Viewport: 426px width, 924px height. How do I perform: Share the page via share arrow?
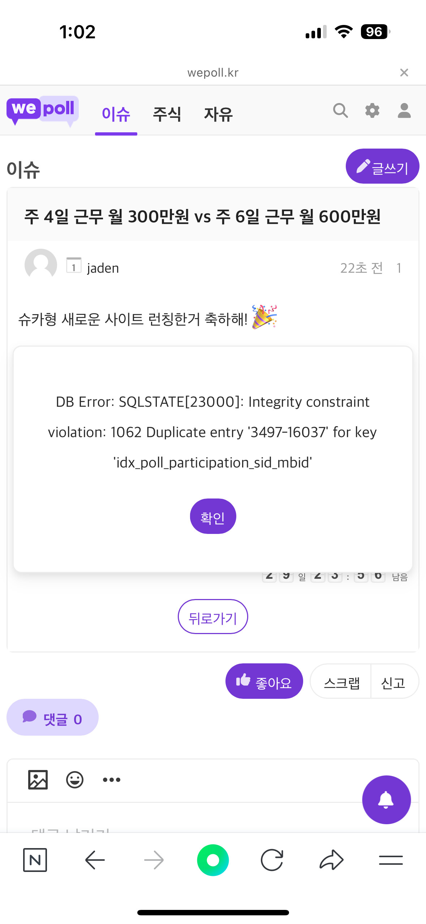click(x=331, y=860)
